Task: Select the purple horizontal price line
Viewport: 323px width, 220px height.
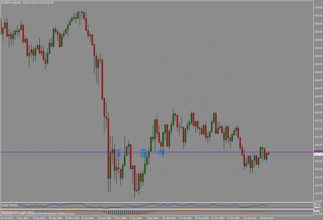Action: (x=157, y=152)
